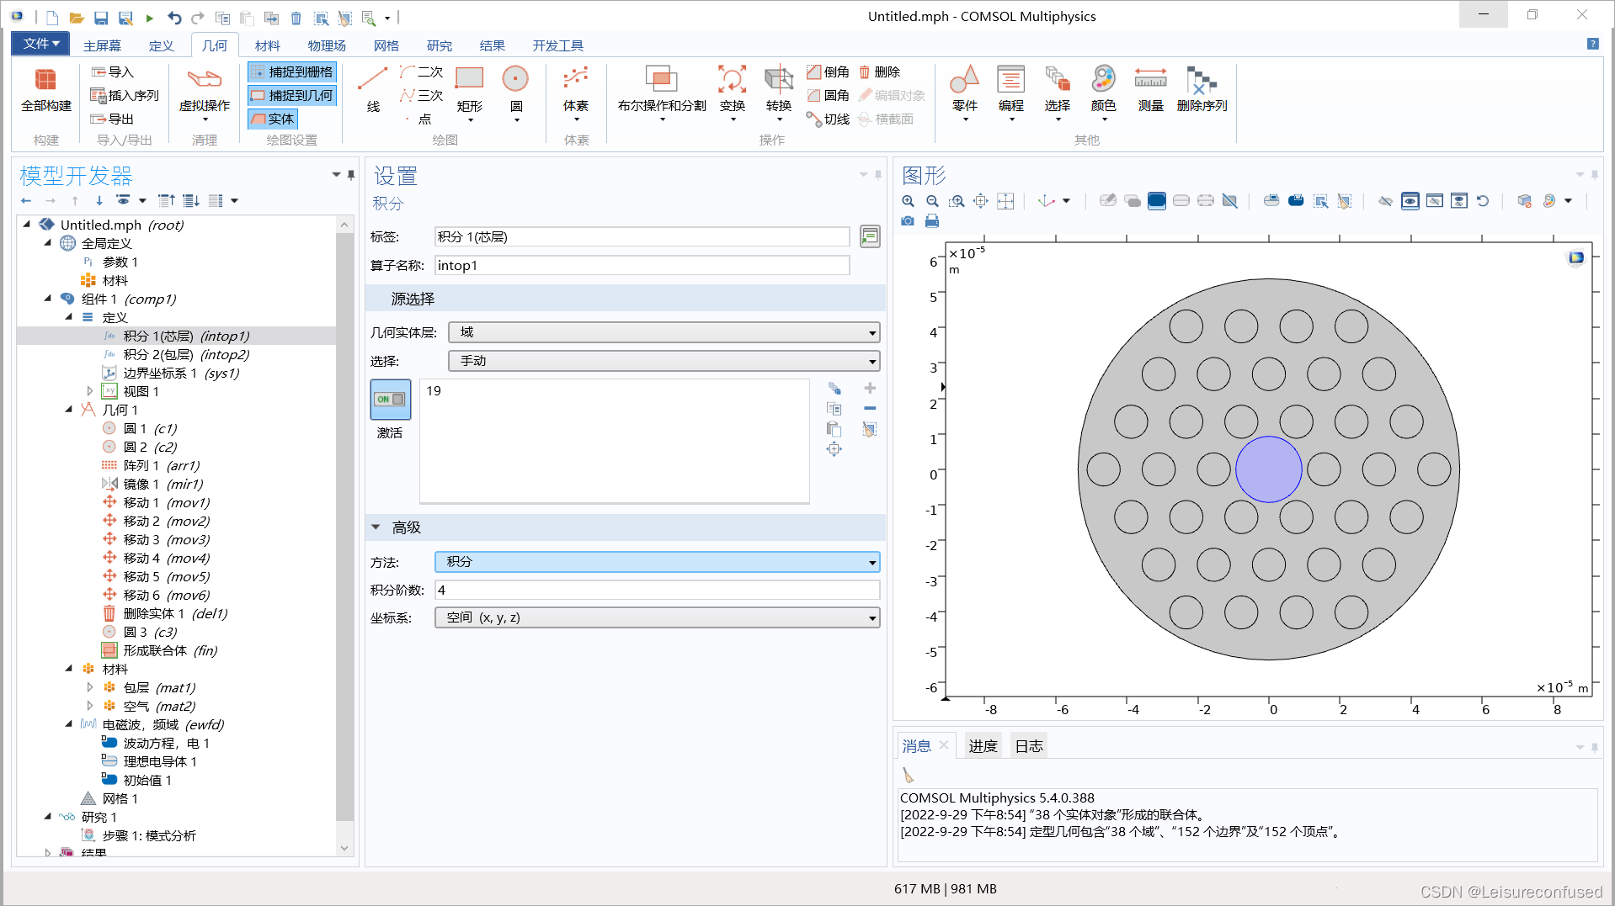The height and width of the screenshot is (906, 1615).
Task: Click the 圆角 fillet button
Action: coord(828,96)
